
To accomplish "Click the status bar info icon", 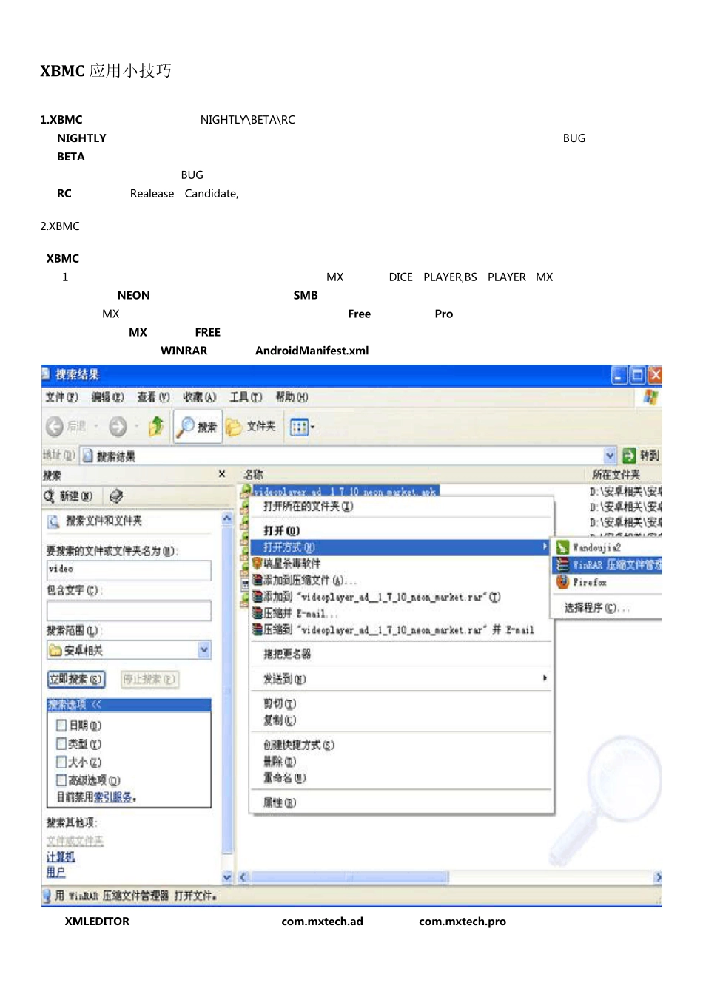I will click(x=47, y=896).
